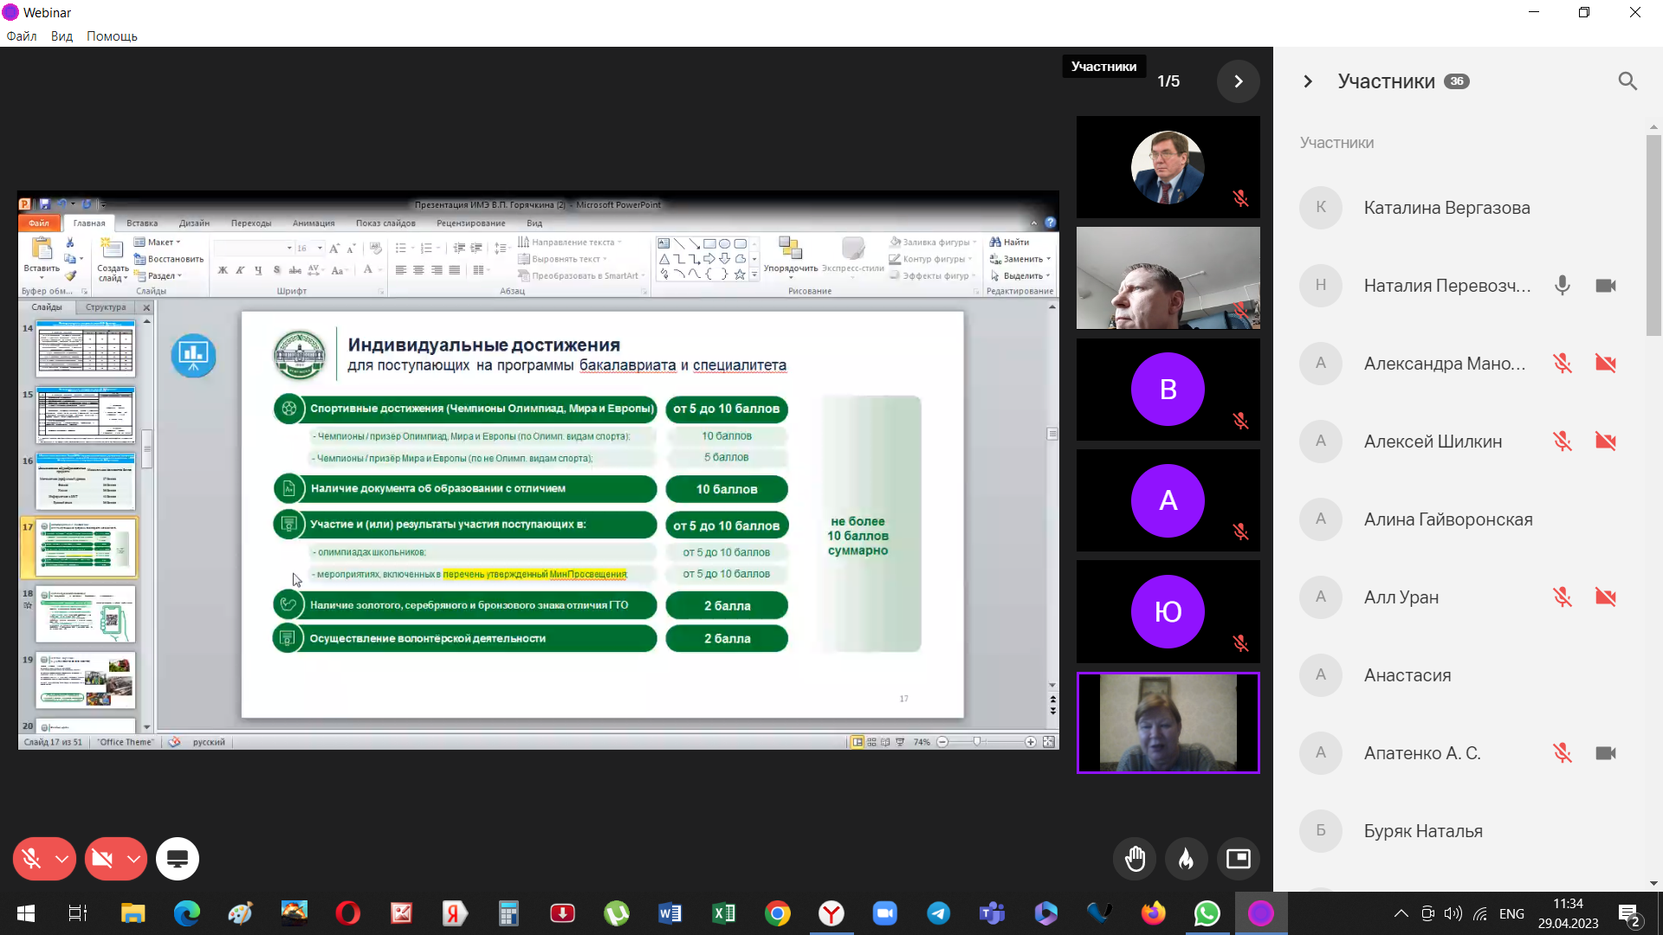Open Макет layout dropdown
Image resolution: width=1663 pixels, height=935 pixels.
(158, 242)
